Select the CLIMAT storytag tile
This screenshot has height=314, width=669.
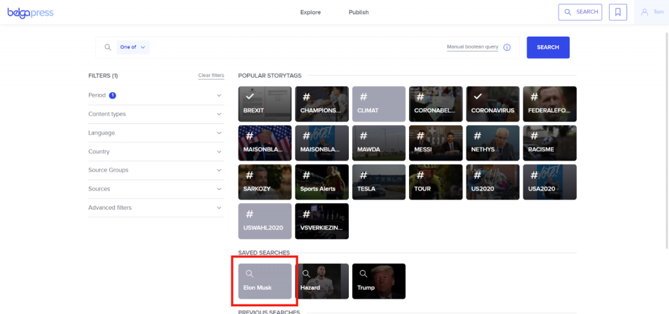click(x=379, y=104)
